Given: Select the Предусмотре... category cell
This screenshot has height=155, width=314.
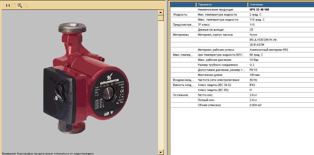Looking at the screenshot, I should point(183,25).
